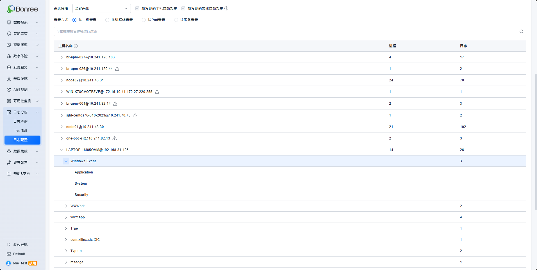Toggle 新发现的容器自动采集 checkbox
This screenshot has width=537, height=270.
[183, 8]
